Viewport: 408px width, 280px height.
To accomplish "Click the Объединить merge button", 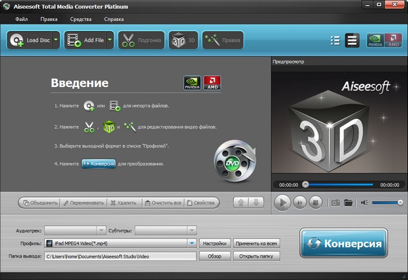I will point(40,203).
